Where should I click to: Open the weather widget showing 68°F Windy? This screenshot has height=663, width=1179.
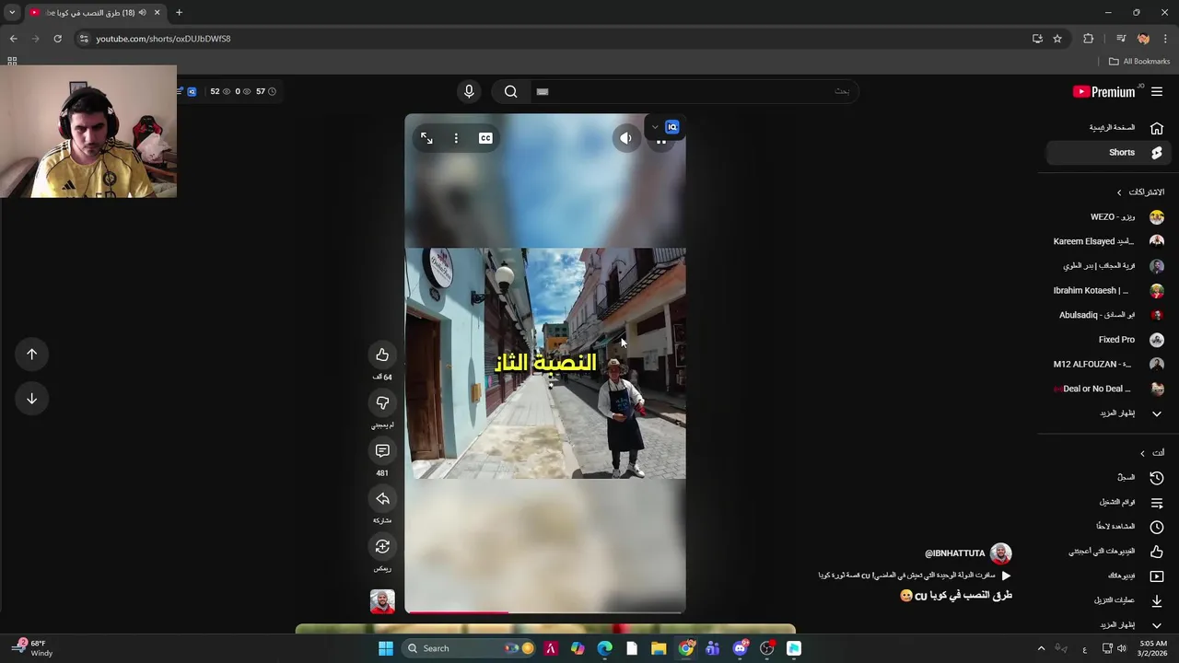click(x=34, y=648)
